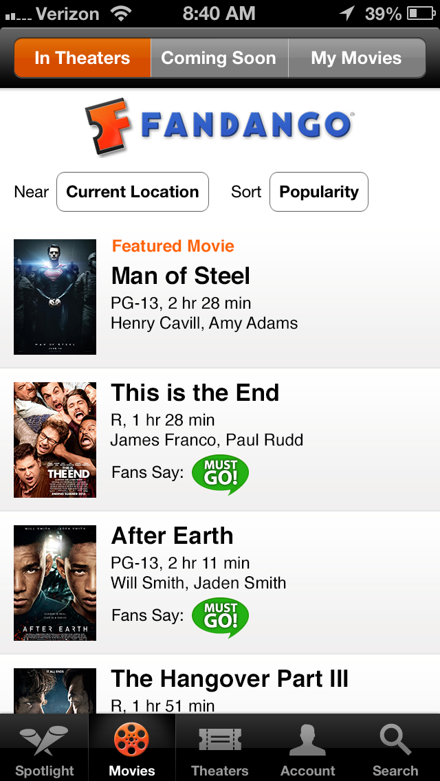Switch to the My Movies segment
Image resolution: width=440 pixels, height=781 pixels.
356,58
